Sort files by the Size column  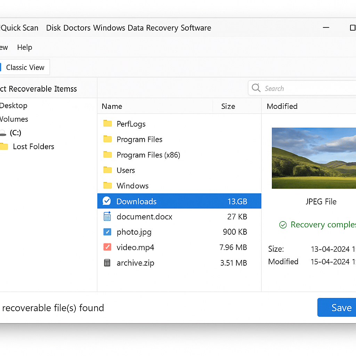[x=228, y=106]
